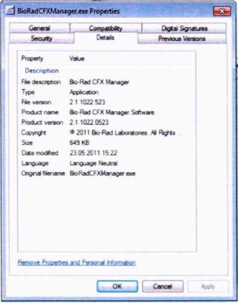Viewport: 238px width, 303px height.
Task: Select the Description group heading
Action: tap(41, 70)
